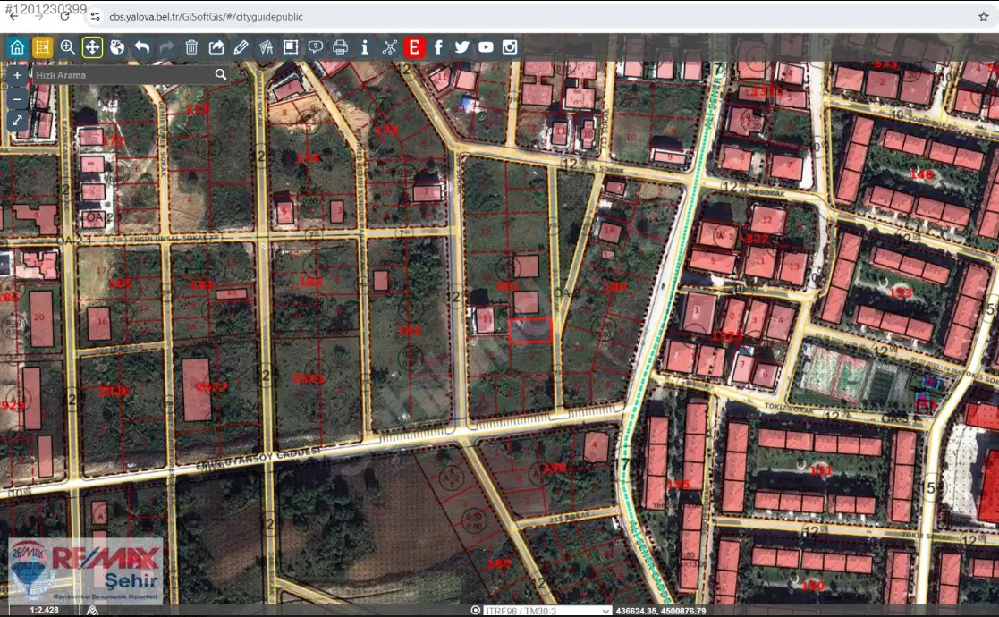Click the status bar icon beside the scale
Image resolution: width=999 pixels, height=617 pixels.
click(92, 611)
